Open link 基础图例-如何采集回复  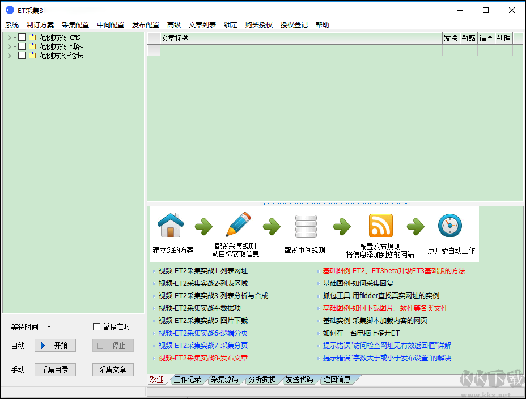tap(358, 283)
